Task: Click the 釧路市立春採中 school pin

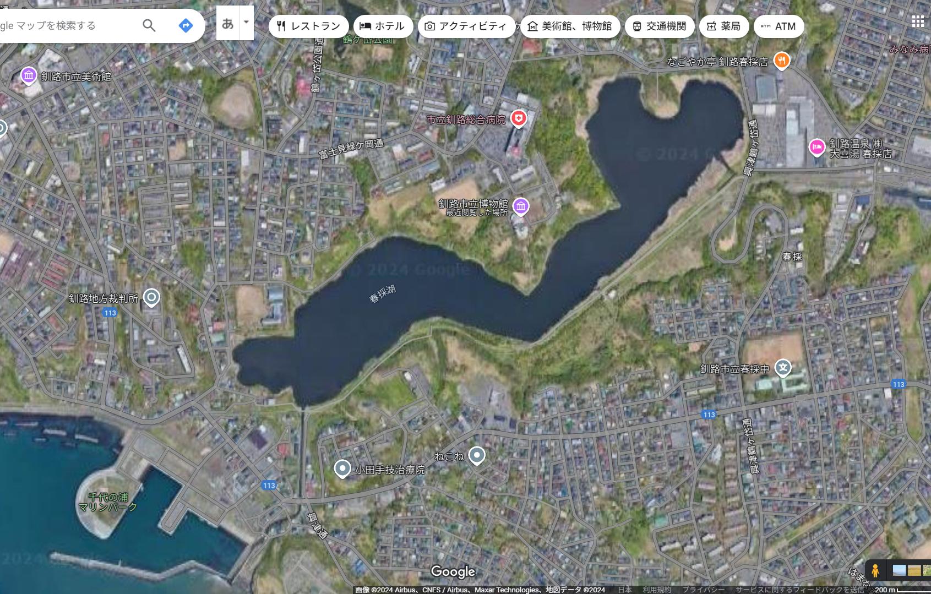Action: [783, 368]
